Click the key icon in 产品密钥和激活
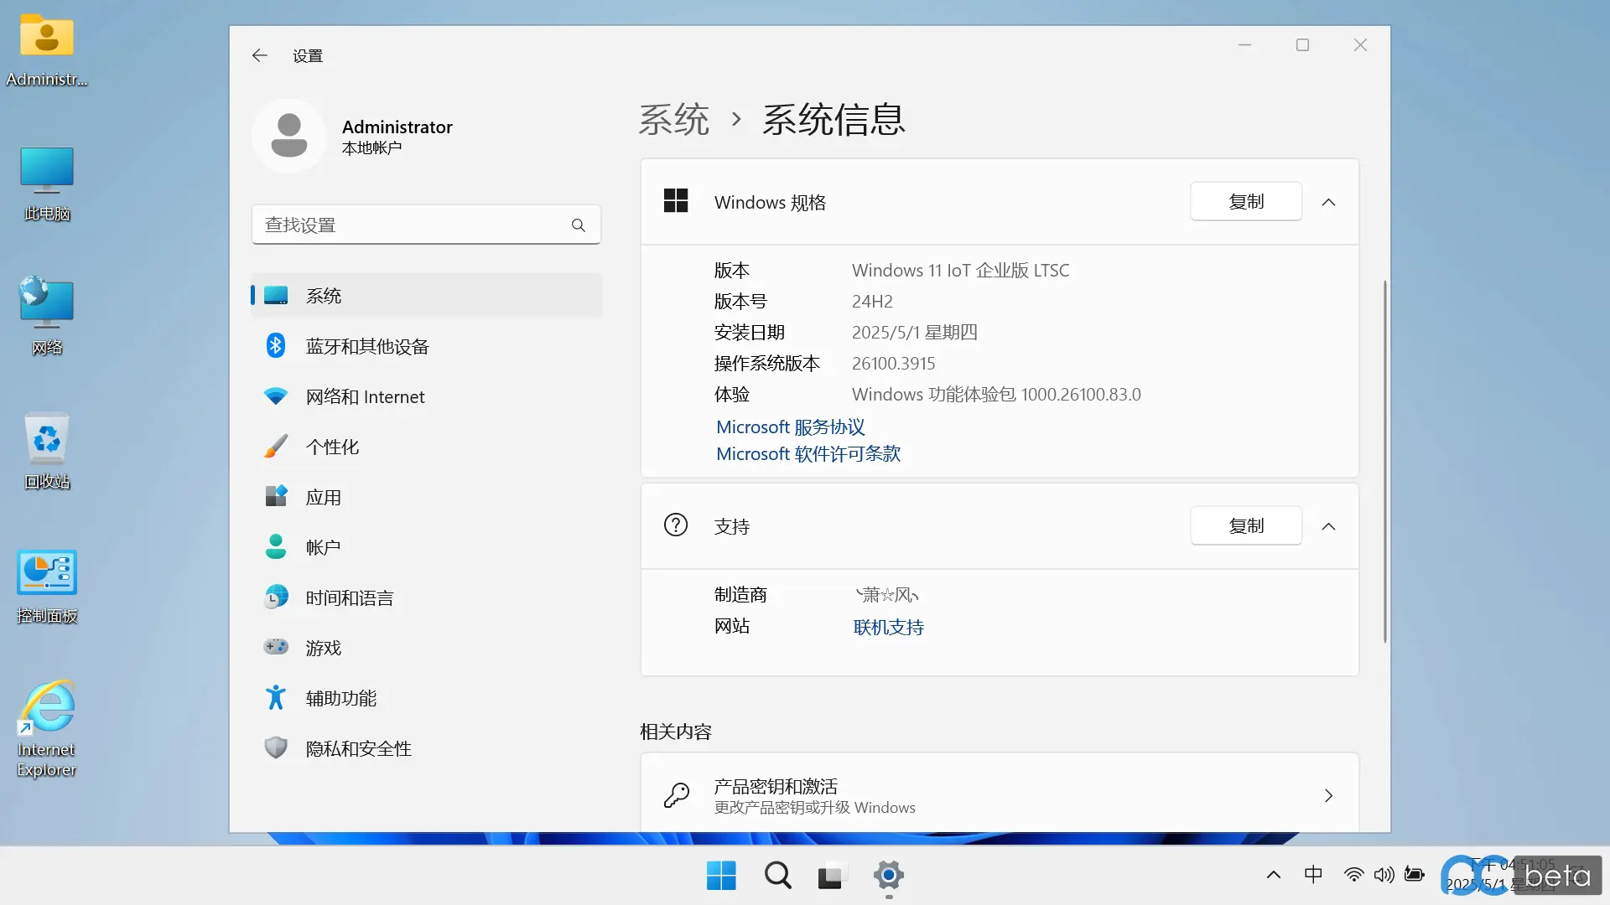Image resolution: width=1610 pixels, height=905 pixels. (x=676, y=795)
